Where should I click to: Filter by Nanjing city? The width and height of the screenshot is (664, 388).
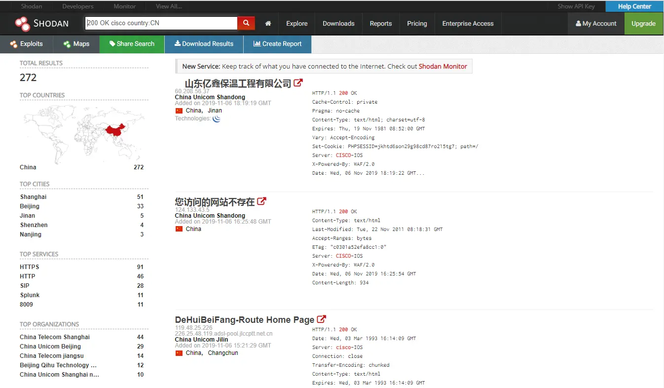[31, 234]
